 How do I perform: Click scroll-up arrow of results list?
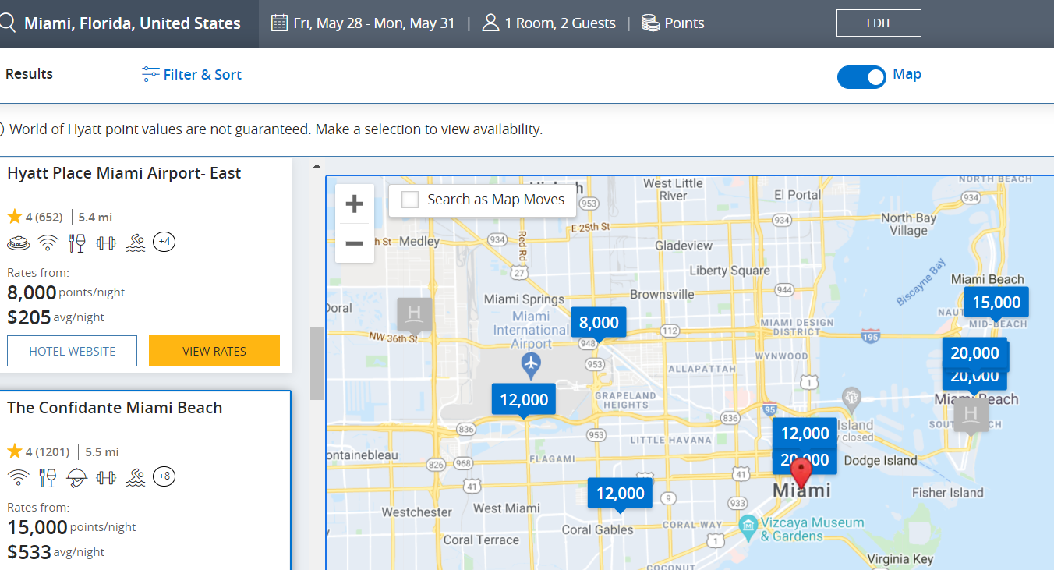click(x=317, y=165)
